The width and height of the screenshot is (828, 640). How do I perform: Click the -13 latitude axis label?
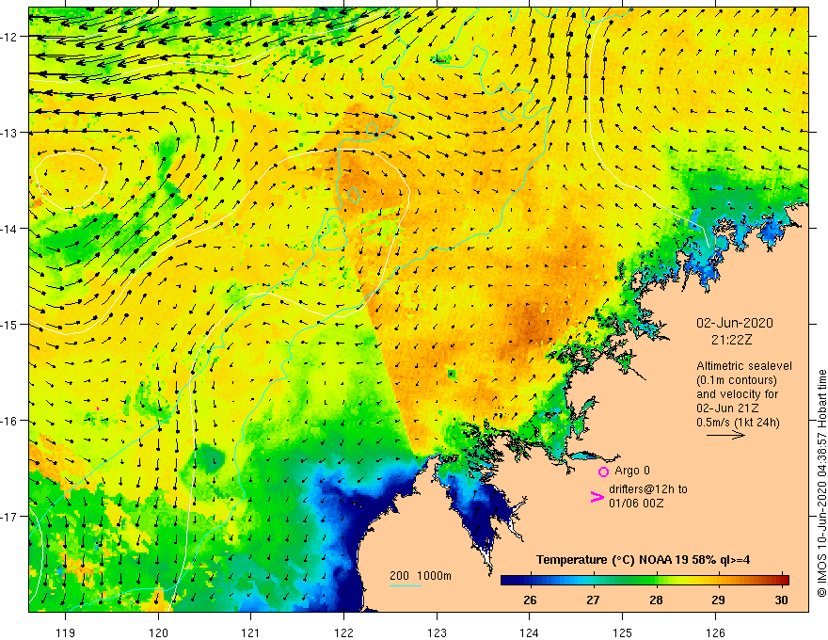pos(10,133)
